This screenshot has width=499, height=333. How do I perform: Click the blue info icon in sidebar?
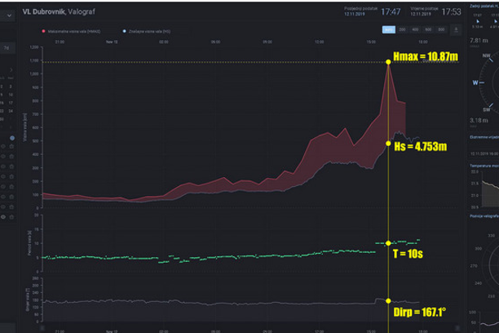pyautogui.click(x=11, y=138)
